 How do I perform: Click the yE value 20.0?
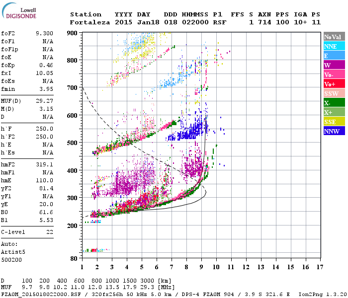(46, 204)
